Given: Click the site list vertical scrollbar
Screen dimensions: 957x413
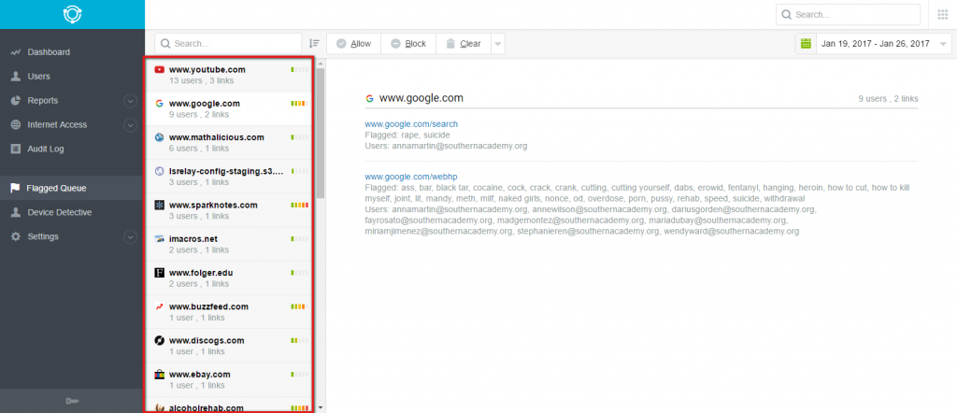Looking at the screenshot, I should click(321, 135).
